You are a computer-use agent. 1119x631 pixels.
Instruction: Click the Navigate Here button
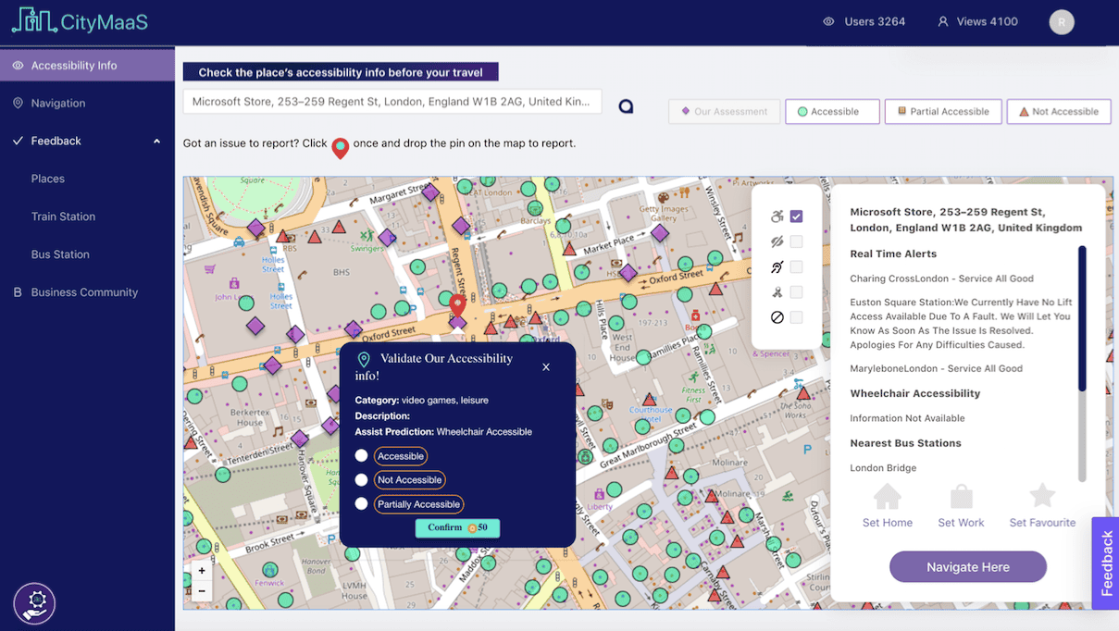point(968,567)
